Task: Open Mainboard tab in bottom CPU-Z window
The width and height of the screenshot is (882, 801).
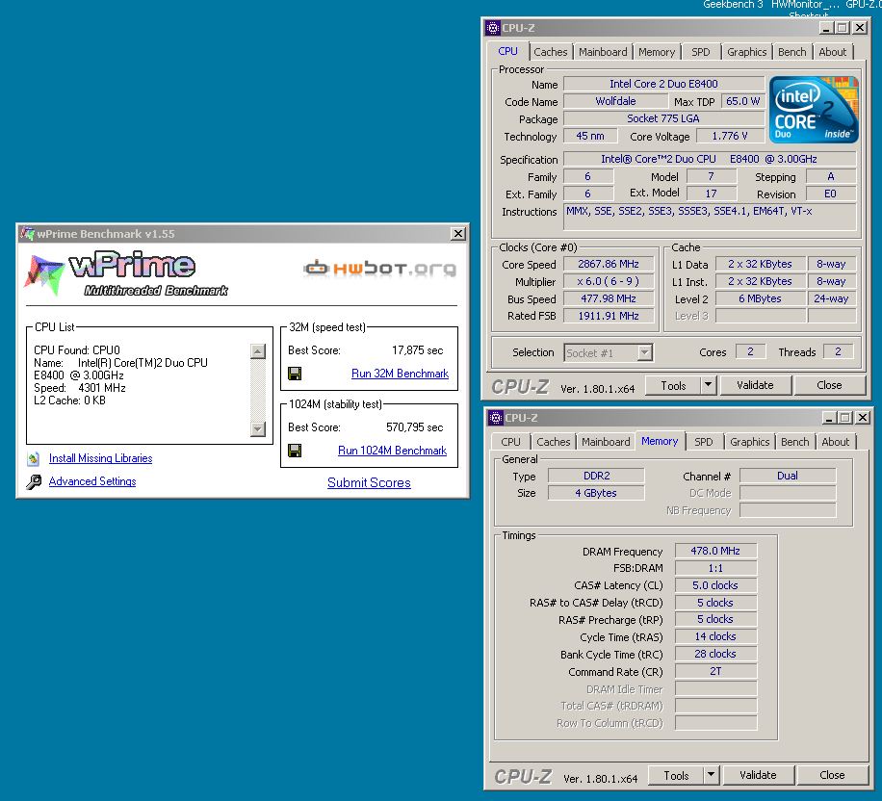Action: pos(606,442)
